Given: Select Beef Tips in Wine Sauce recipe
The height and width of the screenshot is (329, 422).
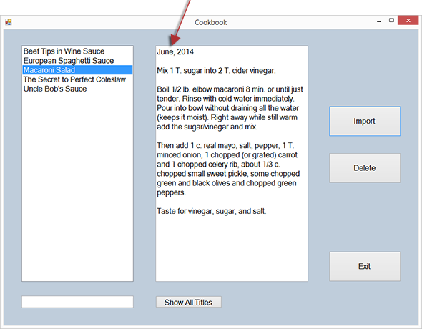Looking at the screenshot, I should click(x=64, y=51).
